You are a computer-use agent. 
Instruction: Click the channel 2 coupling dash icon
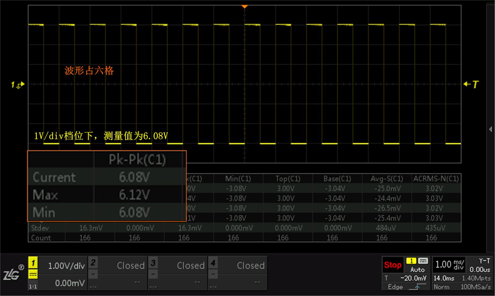point(93,274)
